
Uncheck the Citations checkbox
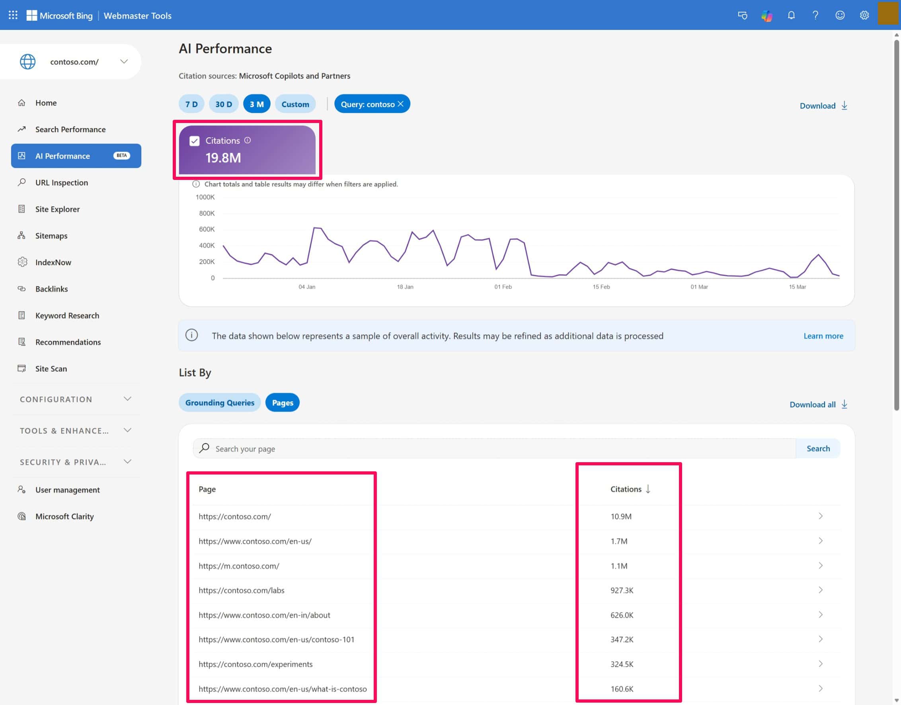(194, 141)
